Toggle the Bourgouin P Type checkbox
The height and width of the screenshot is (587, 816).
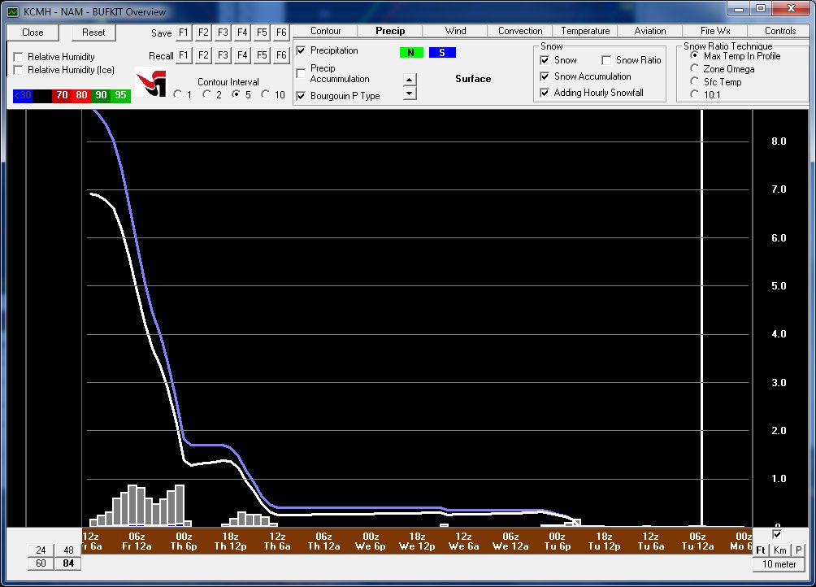[x=301, y=96]
